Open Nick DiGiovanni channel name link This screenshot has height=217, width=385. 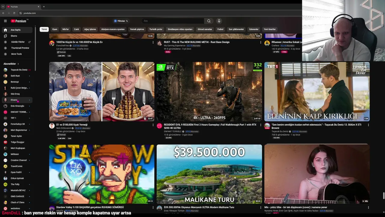63,128
